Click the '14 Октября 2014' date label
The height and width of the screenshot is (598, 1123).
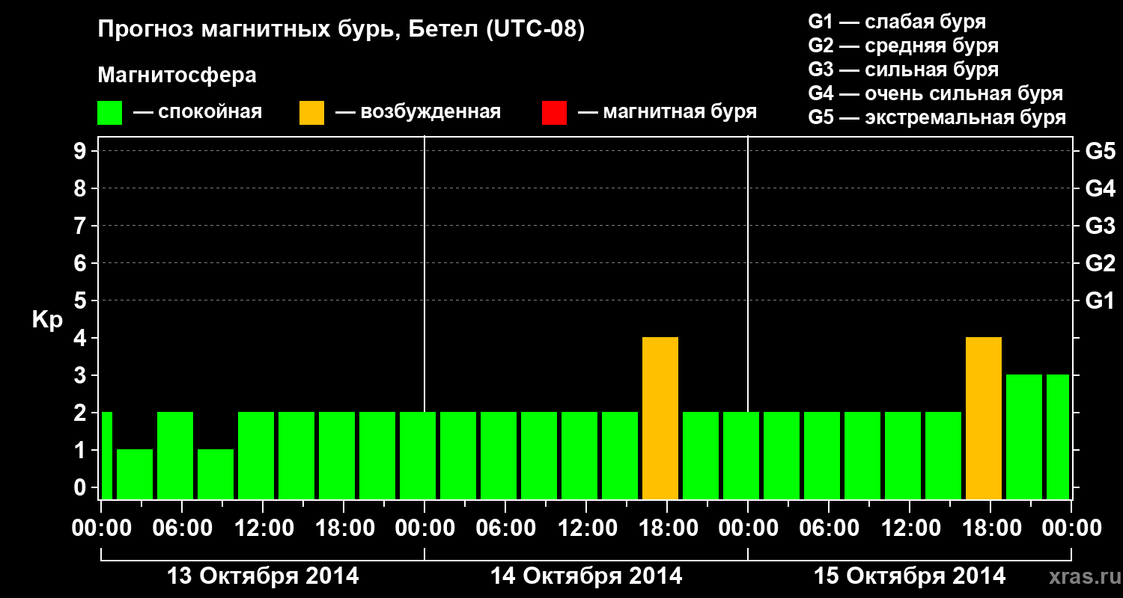coord(586,576)
